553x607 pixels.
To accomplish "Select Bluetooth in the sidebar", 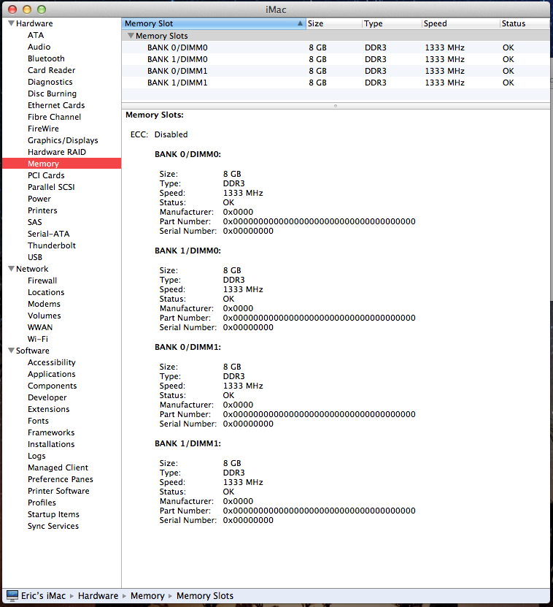I will (x=46, y=58).
